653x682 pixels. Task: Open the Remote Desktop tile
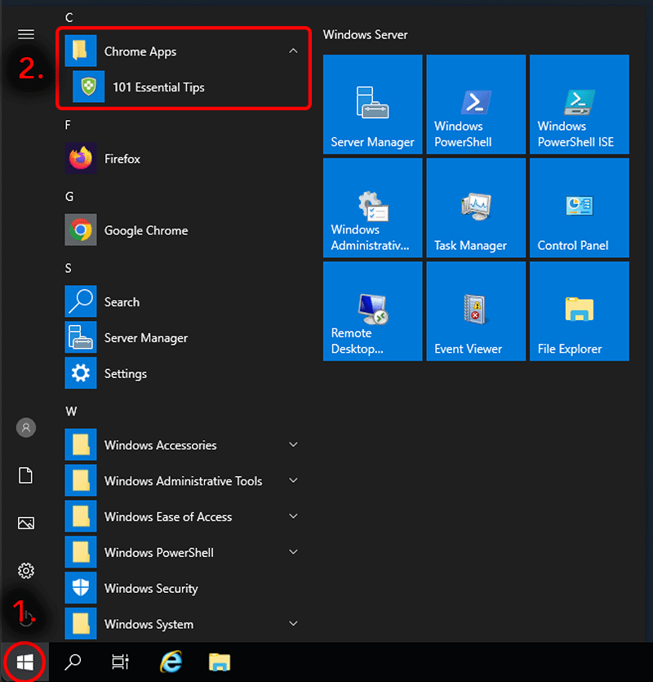click(372, 311)
